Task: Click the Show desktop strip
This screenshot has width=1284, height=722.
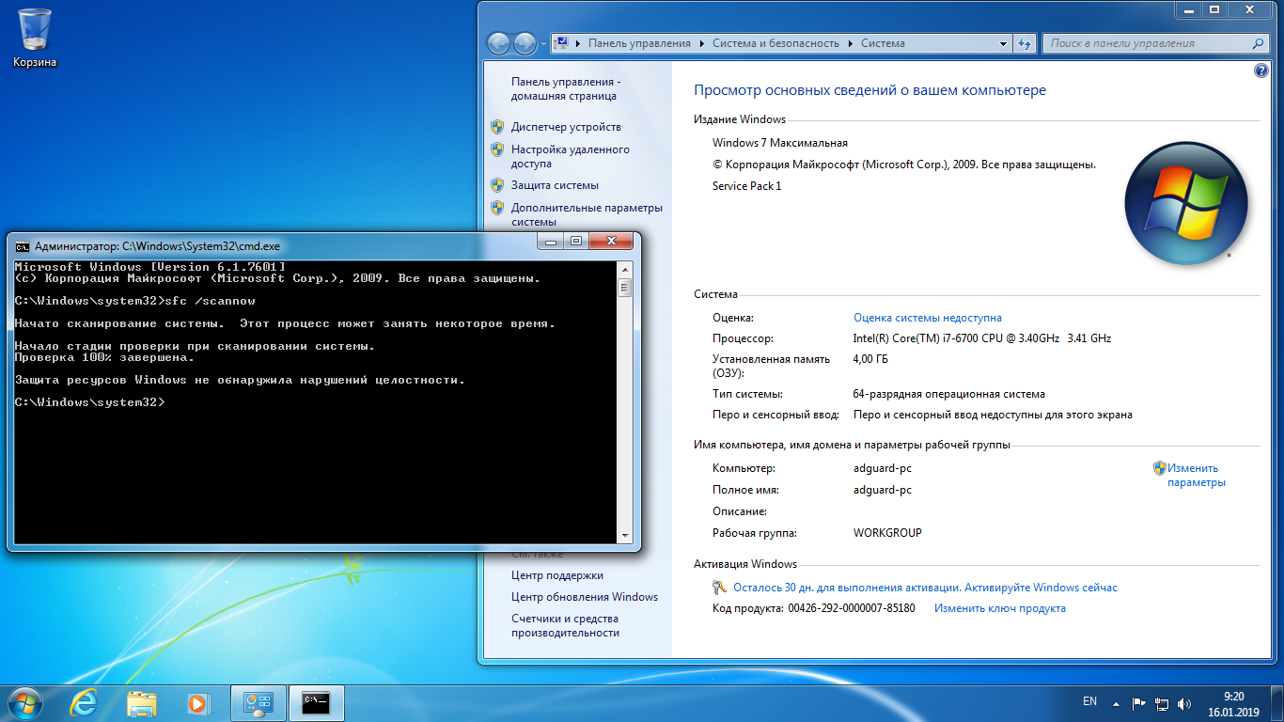Action: click(x=1277, y=703)
